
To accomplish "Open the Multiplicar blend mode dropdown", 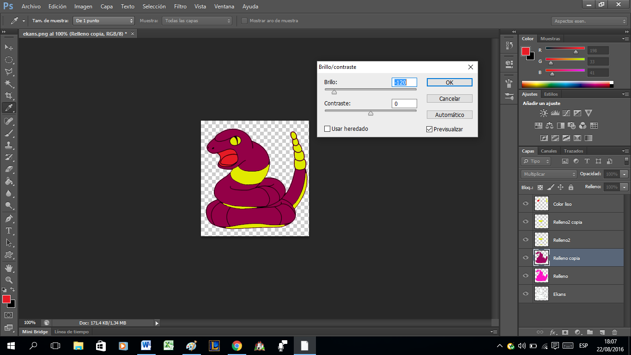I will pyautogui.click(x=549, y=174).
